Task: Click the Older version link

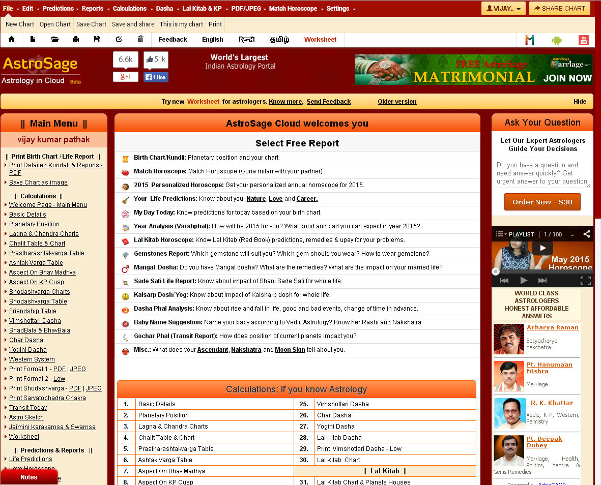Action: pos(397,102)
